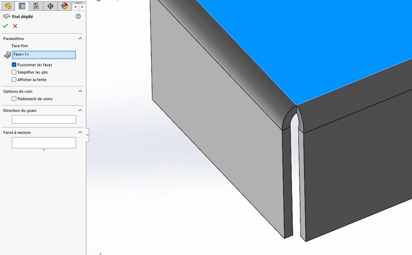Switch to the PropertyManager tab
The width and height of the screenshot is (412, 255).
pyautogui.click(x=22, y=6)
